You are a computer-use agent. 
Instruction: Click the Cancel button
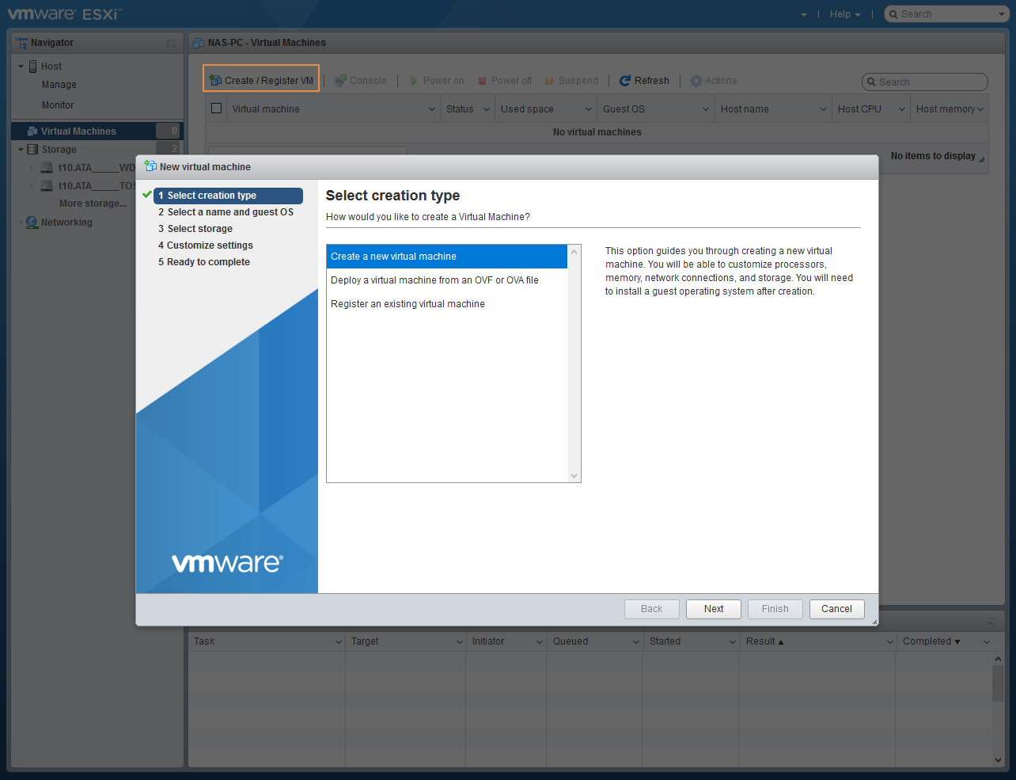836,609
